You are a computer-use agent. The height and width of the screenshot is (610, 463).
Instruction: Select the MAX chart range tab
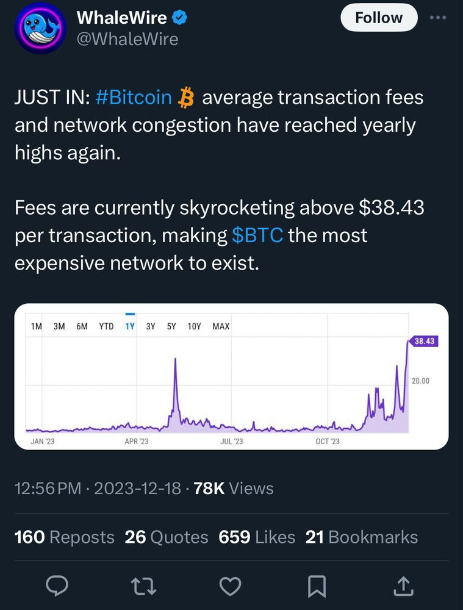221,326
